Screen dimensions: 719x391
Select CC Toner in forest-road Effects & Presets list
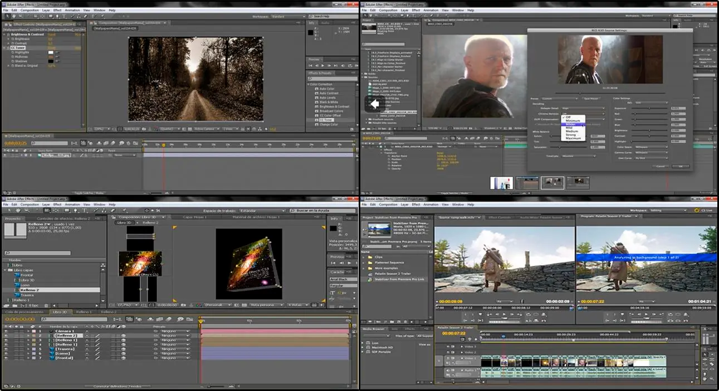coord(326,120)
